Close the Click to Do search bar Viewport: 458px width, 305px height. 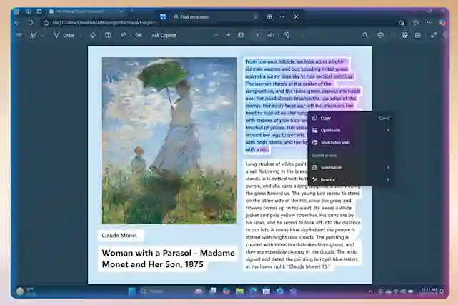pyautogui.click(x=297, y=17)
